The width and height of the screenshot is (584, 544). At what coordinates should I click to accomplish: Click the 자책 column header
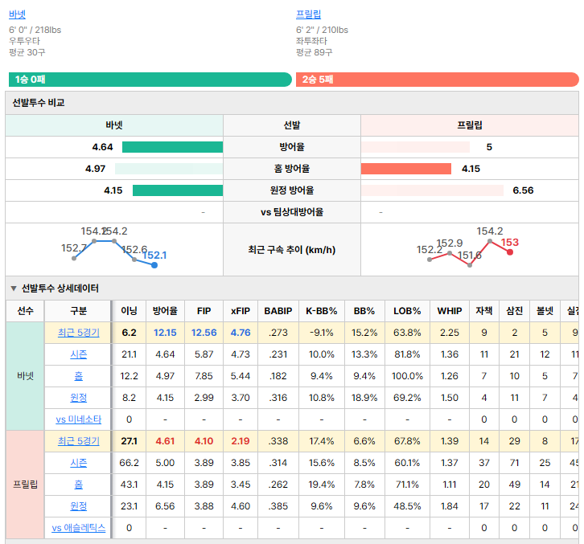coord(483,311)
